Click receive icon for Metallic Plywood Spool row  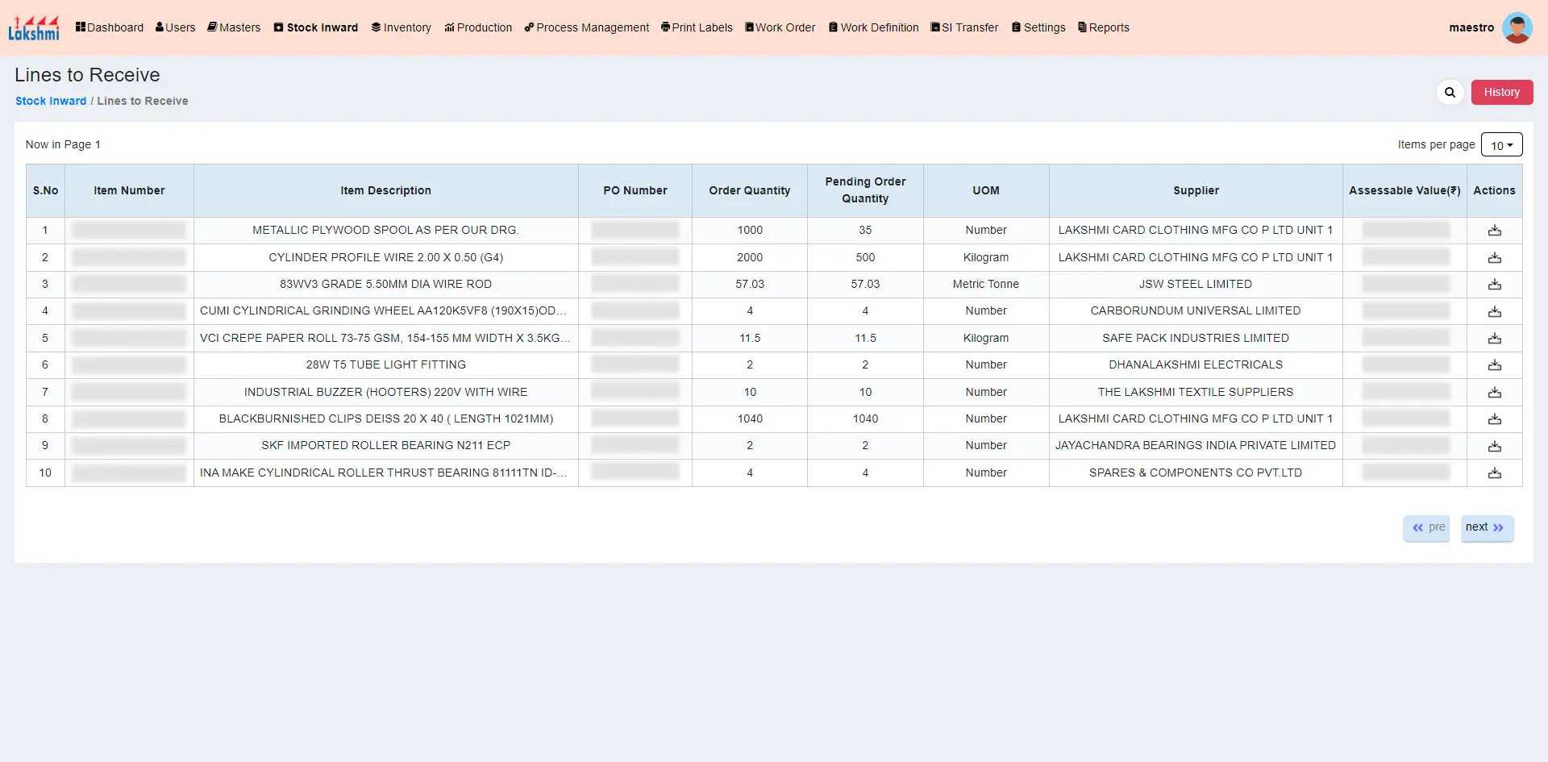1494,231
